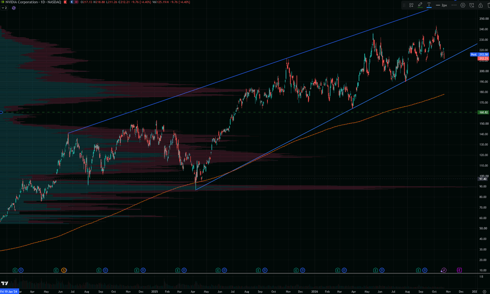Click the Fri 19 Jan '24 date label

[x=9, y=292]
